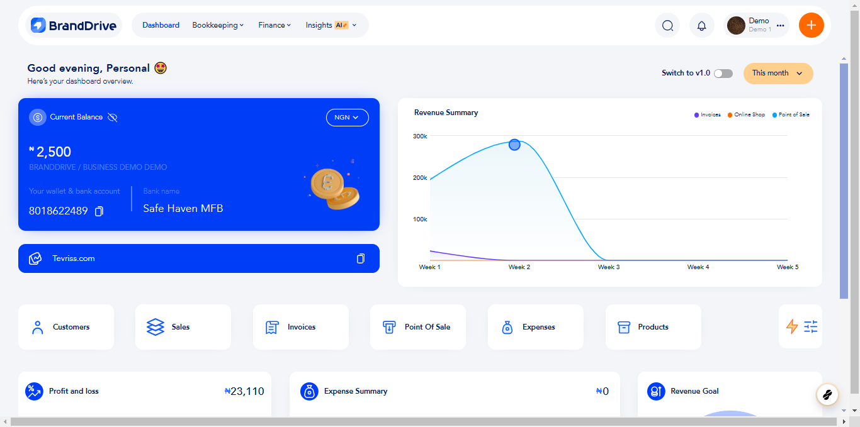This screenshot has width=860, height=427.
Task: Toggle the Invoices legend on the revenue chart
Action: 708,114
